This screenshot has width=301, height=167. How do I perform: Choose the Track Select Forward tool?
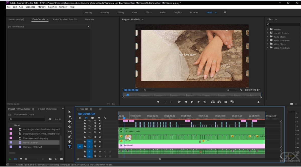[69, 117]
